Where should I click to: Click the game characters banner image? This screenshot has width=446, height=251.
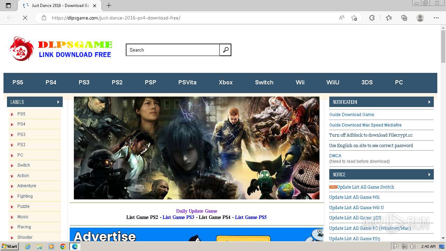point(197,148)
